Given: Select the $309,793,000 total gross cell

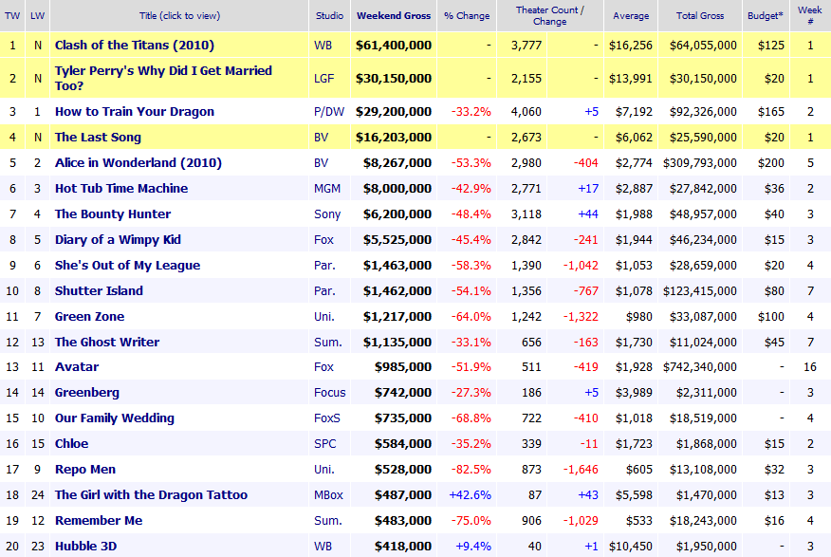Looking at the screenshot, I should coord(700,162).
